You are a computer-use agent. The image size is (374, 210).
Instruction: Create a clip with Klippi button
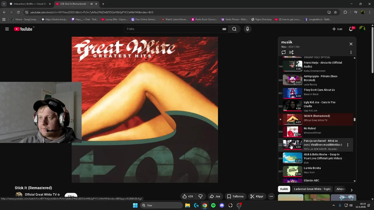coord(257,196)
